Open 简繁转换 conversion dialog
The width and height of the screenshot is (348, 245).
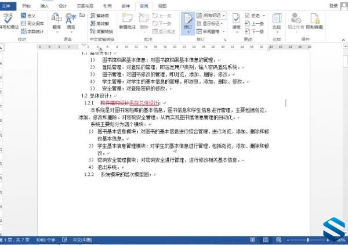[102, 31]
